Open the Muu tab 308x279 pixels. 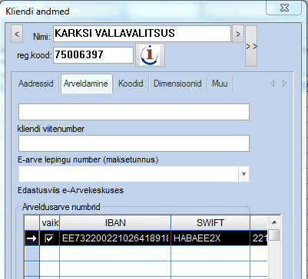[x=220, y=84]
